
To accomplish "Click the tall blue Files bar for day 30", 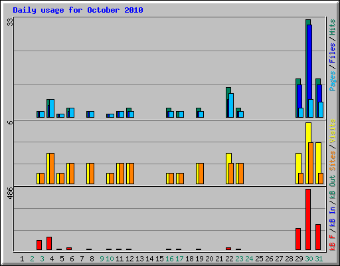I will (309, 62).
